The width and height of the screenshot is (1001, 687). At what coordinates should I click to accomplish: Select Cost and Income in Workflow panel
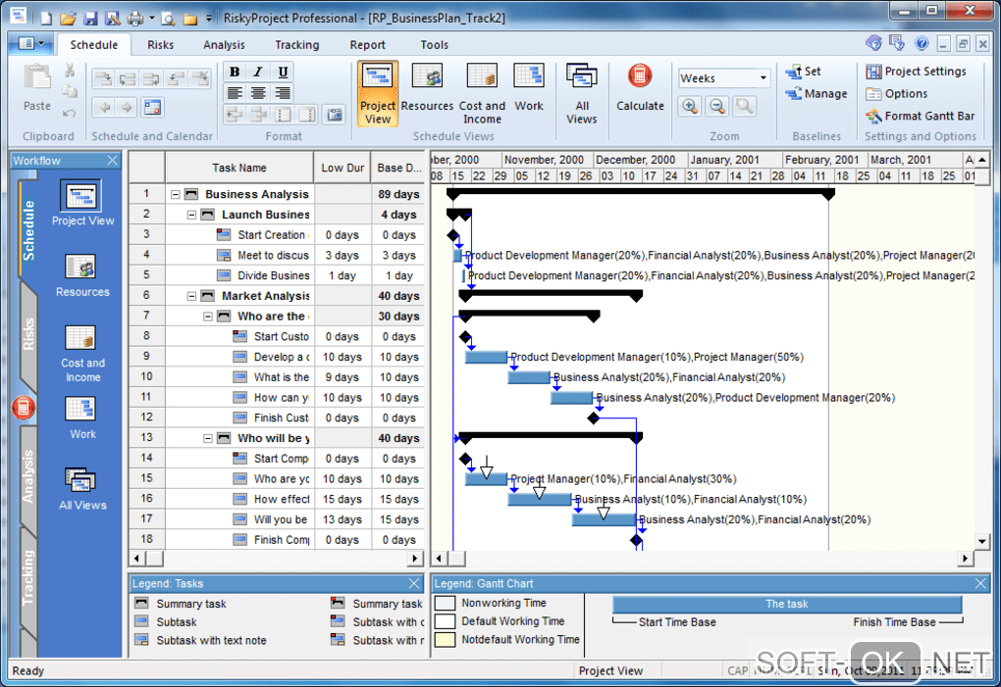click(82, 354)
